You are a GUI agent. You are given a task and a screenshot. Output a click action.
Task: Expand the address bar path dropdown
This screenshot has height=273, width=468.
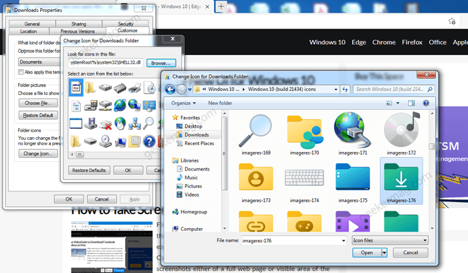[x=336, y=89]
